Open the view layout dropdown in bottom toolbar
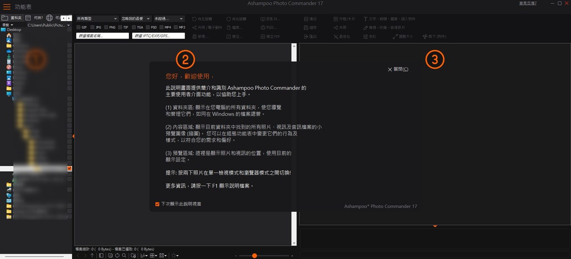Screen dimensions: 571x259 (153, 255)
